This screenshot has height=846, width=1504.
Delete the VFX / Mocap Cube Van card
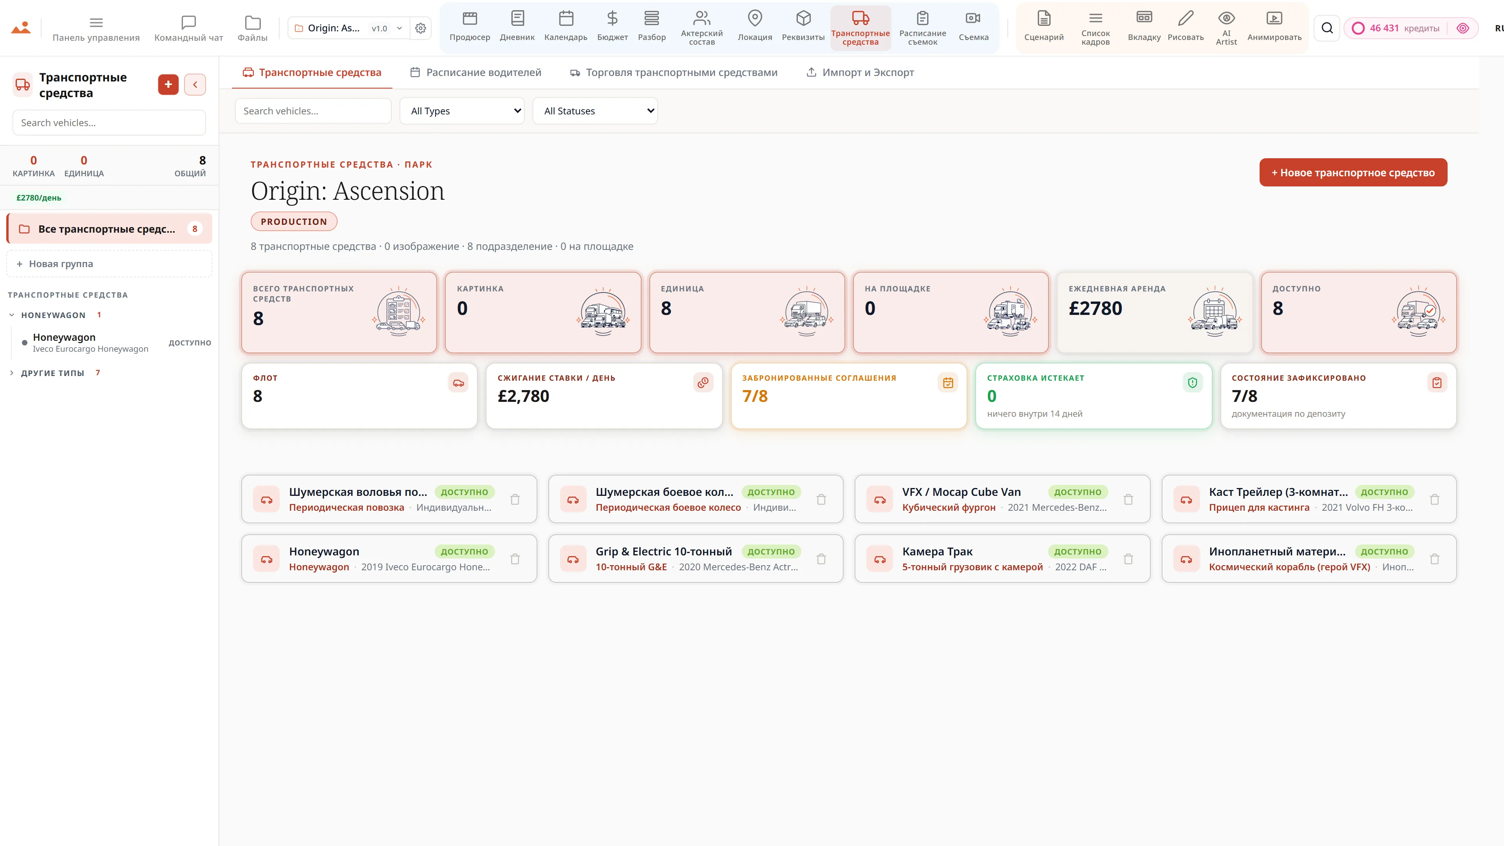pos(1128,499)
